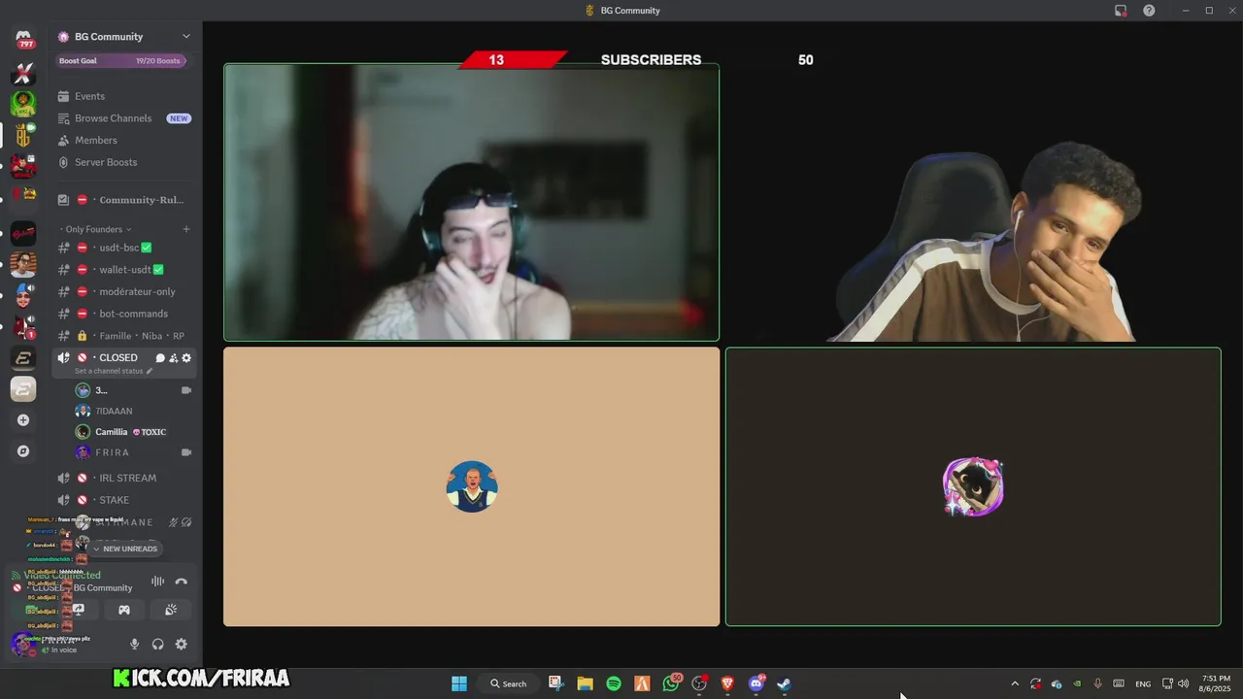Click the 7:51 PM clock in taskbar

click(1216, 683)
